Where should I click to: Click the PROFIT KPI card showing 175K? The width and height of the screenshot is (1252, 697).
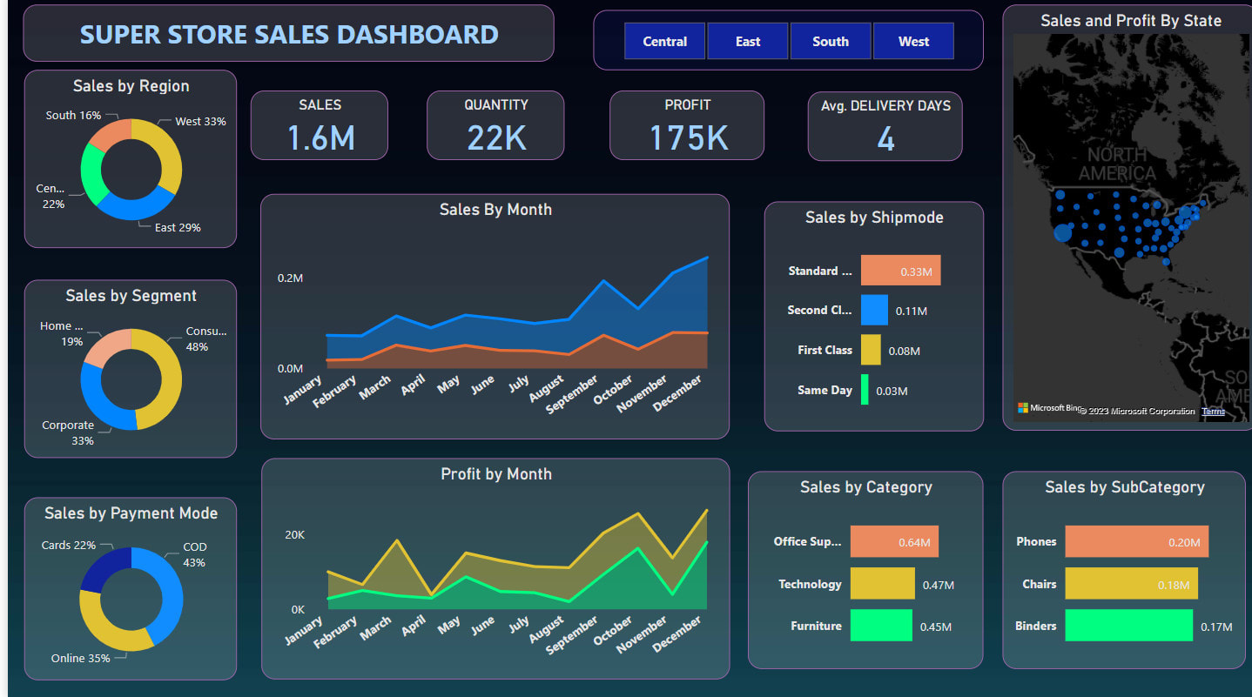click(x=686, y=124)
